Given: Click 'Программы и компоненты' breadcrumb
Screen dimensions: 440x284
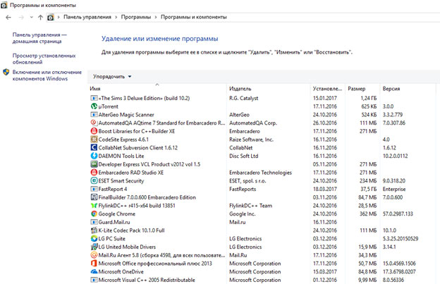Looking at the screenshot, I should tap(194, 17).
